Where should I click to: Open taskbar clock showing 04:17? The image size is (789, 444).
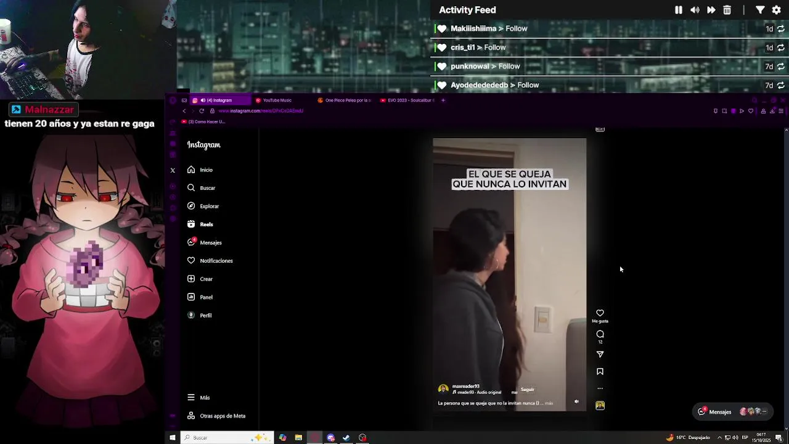(761, 438)
